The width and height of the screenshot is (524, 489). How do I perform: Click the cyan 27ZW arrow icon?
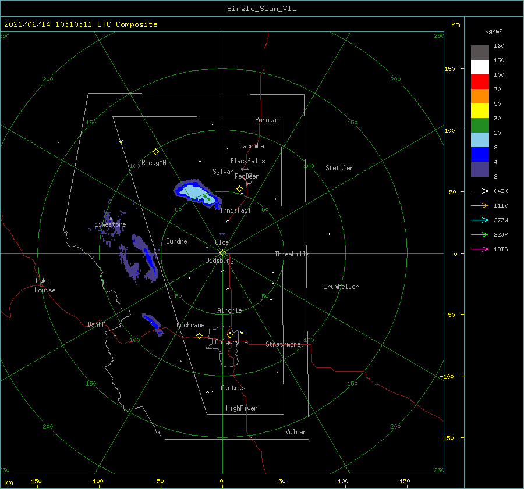point(480,220)
